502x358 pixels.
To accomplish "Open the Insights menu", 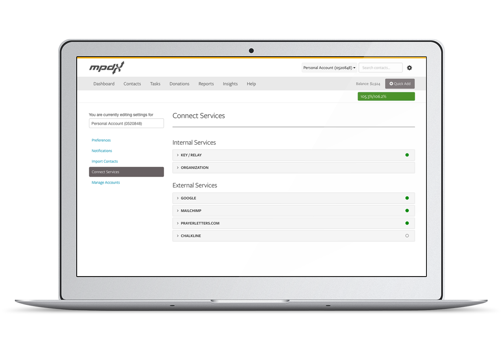I will (x=230, y=84).
